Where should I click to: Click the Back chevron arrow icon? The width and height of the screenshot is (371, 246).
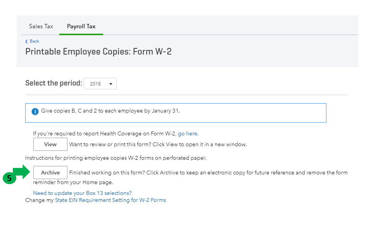26,41
